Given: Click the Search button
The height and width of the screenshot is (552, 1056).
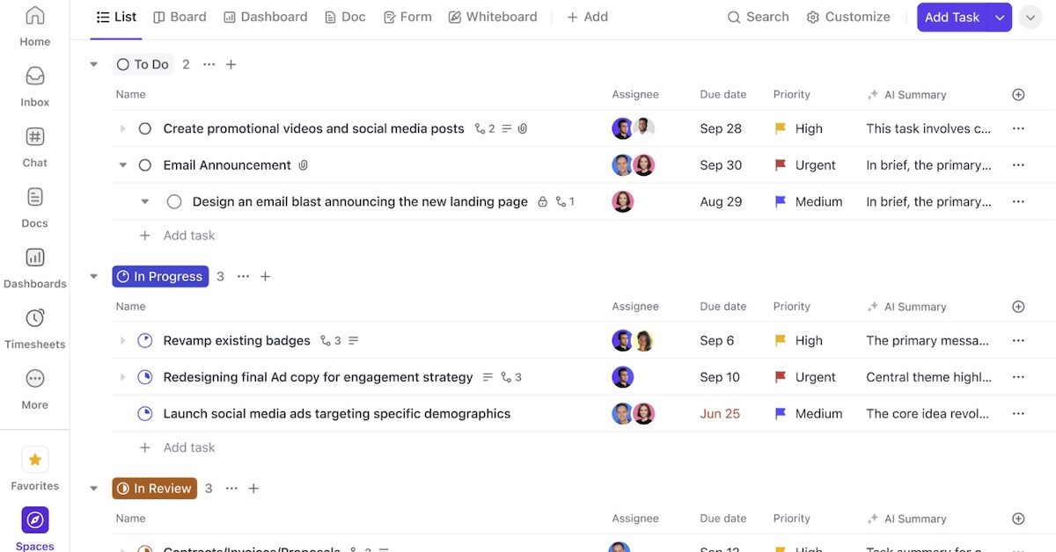Looking at the screenshot, I should tap(758, 17).
